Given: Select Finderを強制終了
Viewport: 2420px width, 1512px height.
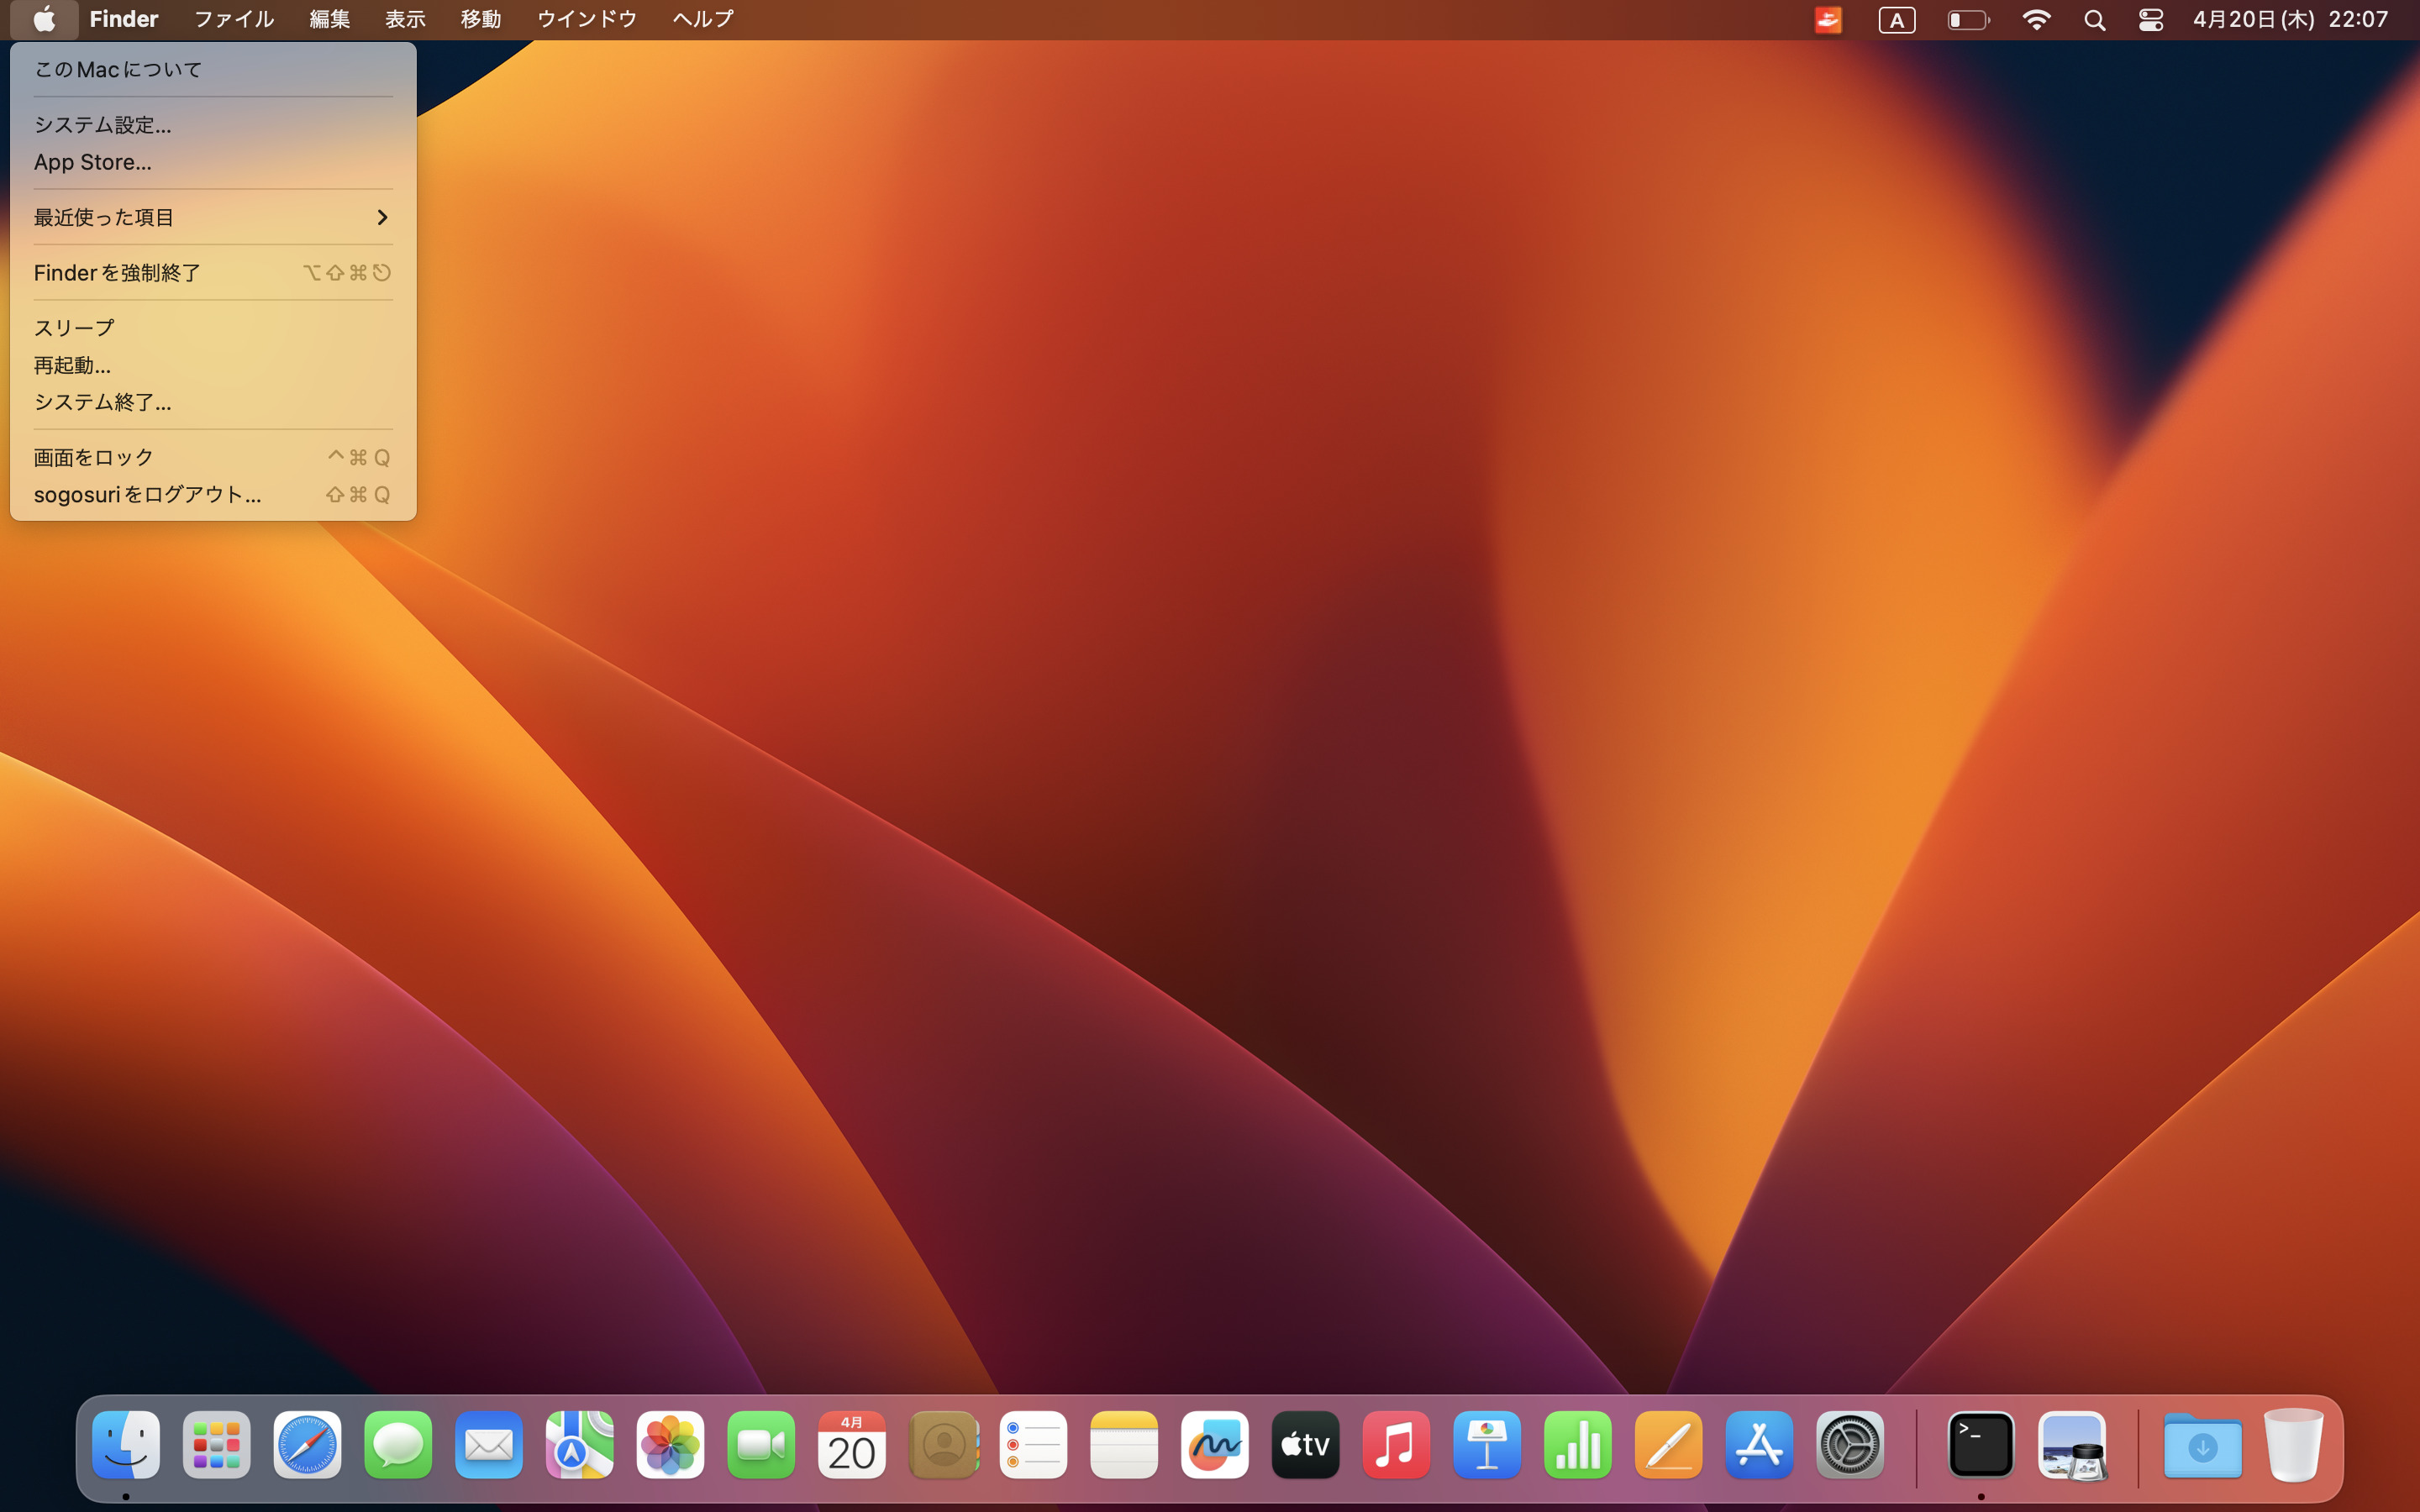Looking at the screenshot, I should pyautogui.click(x=213, y=273).
